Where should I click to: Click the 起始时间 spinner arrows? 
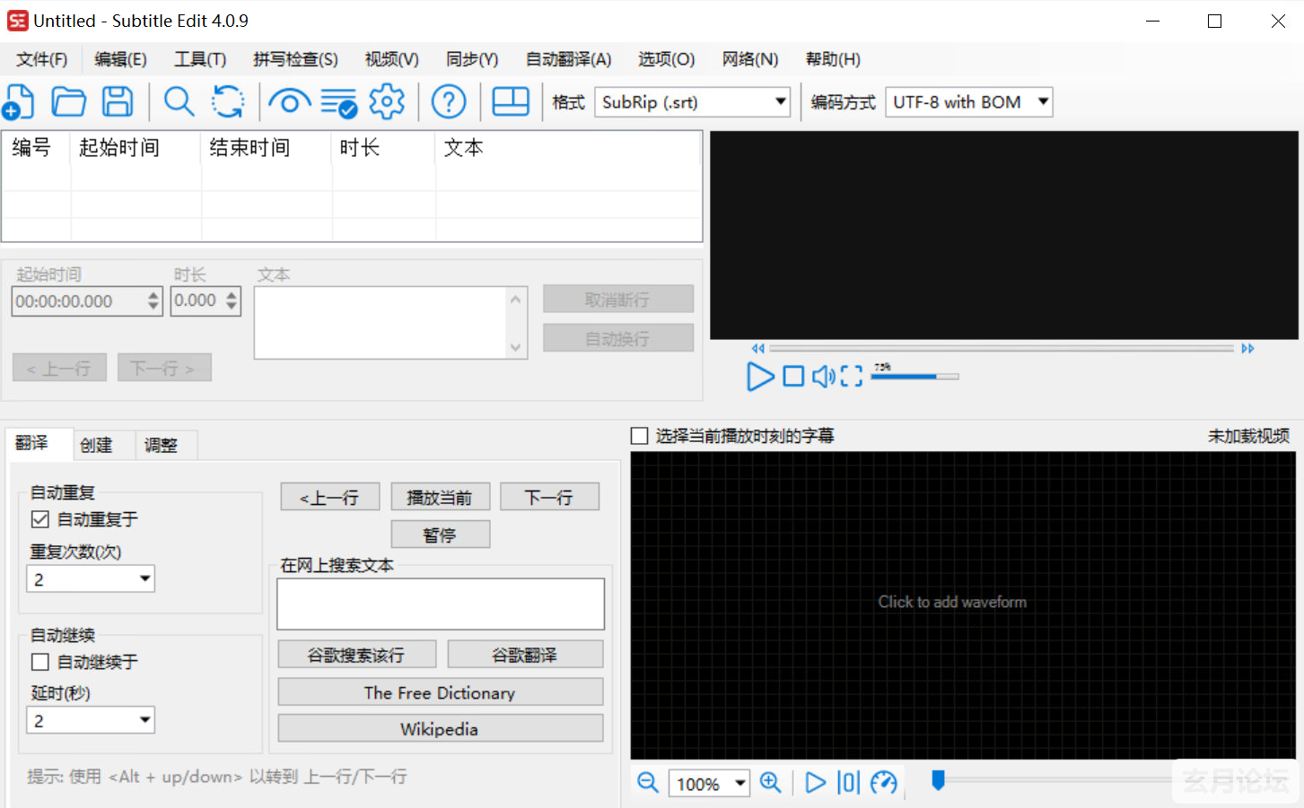pyautogui.click(x=153, y=301)
